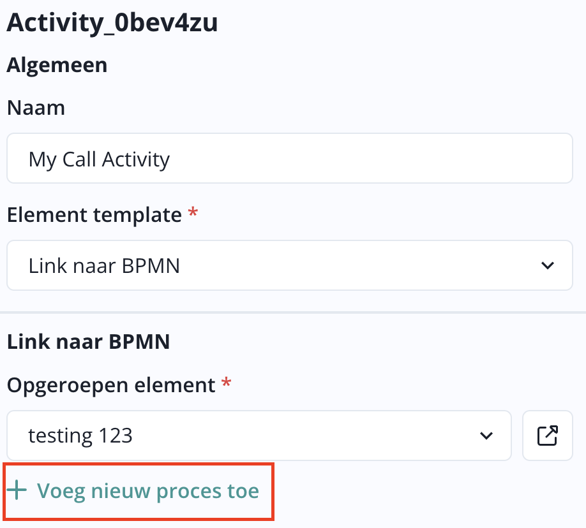Click the Opgeroepen element field label

coord(110,385)
